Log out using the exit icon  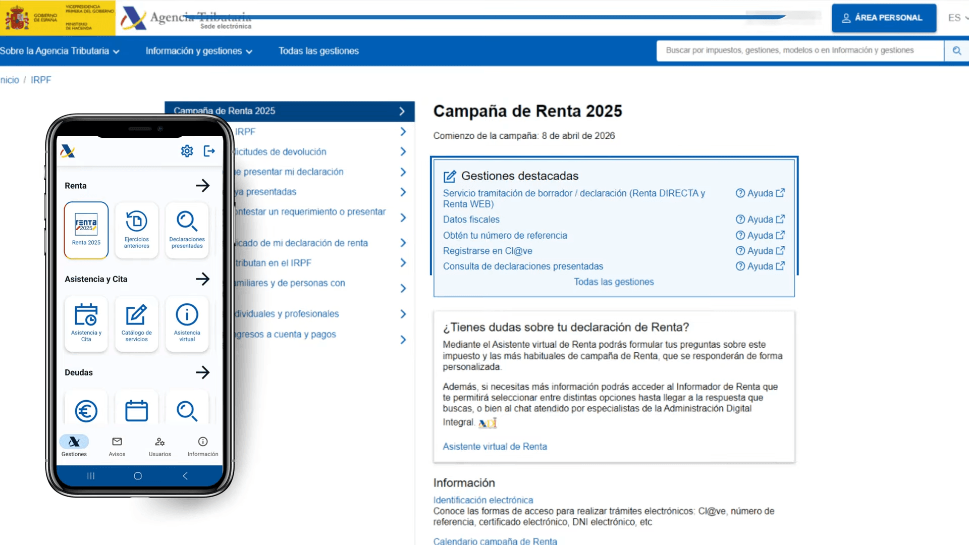(209, 150)
